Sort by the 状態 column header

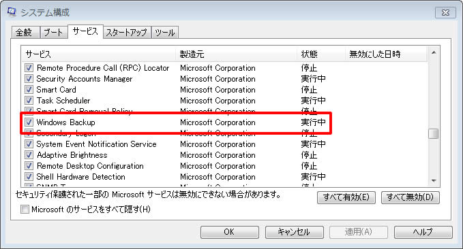tap(321, 54)
